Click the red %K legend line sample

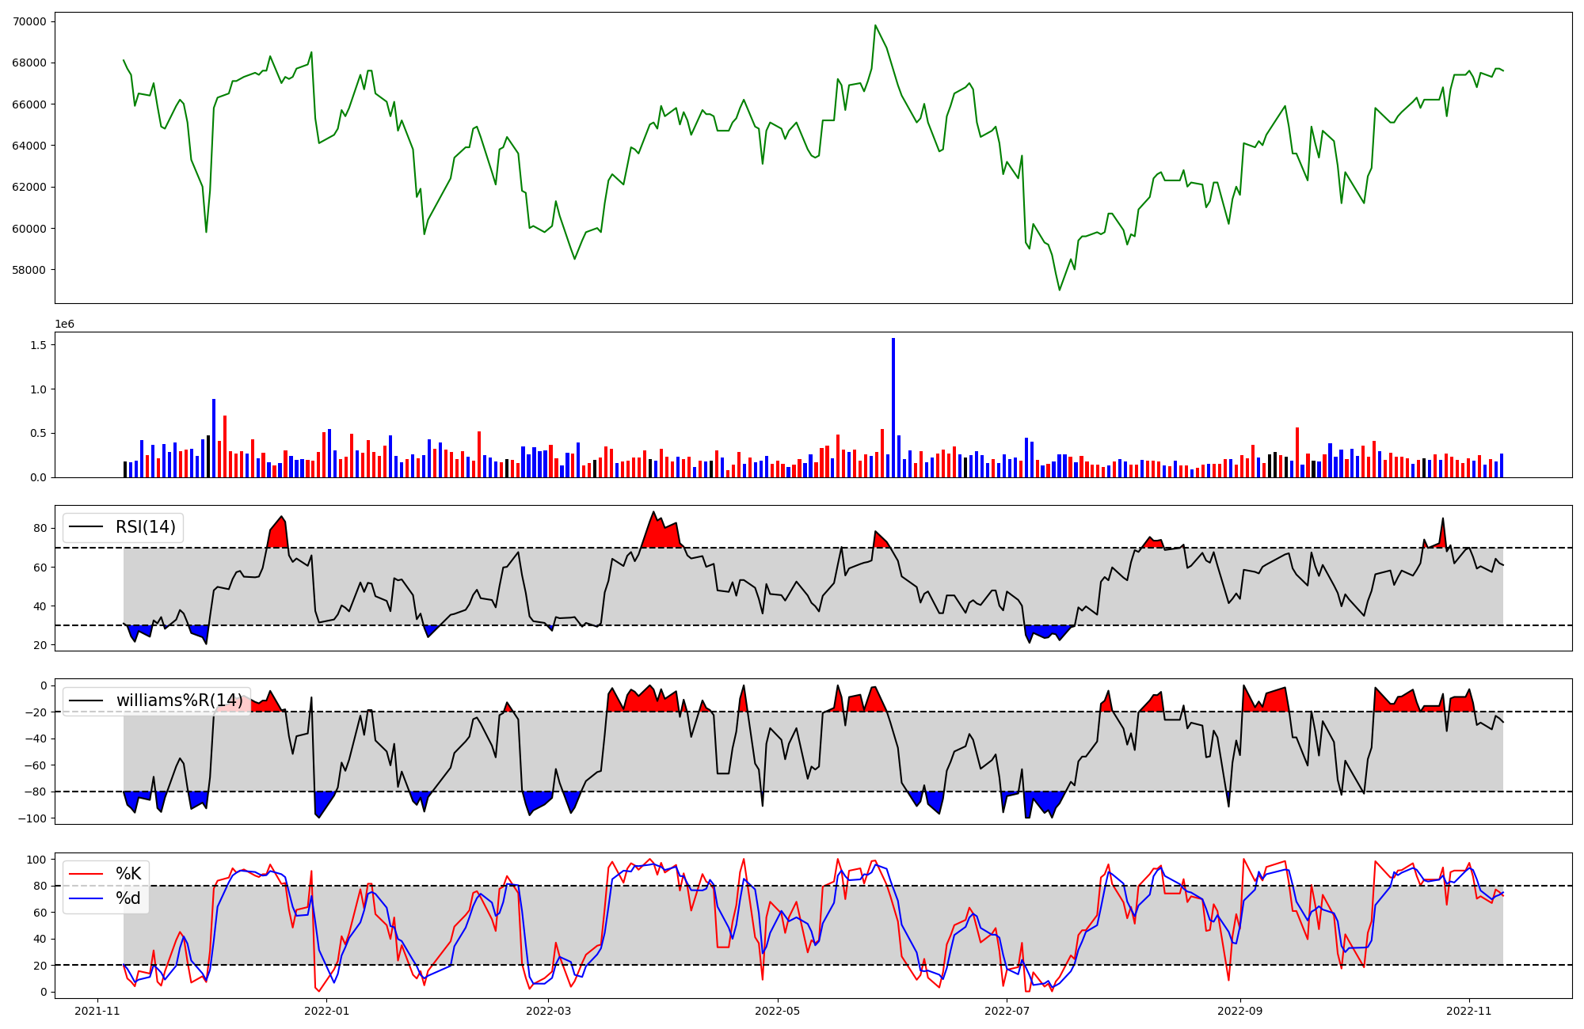point(87,874)
